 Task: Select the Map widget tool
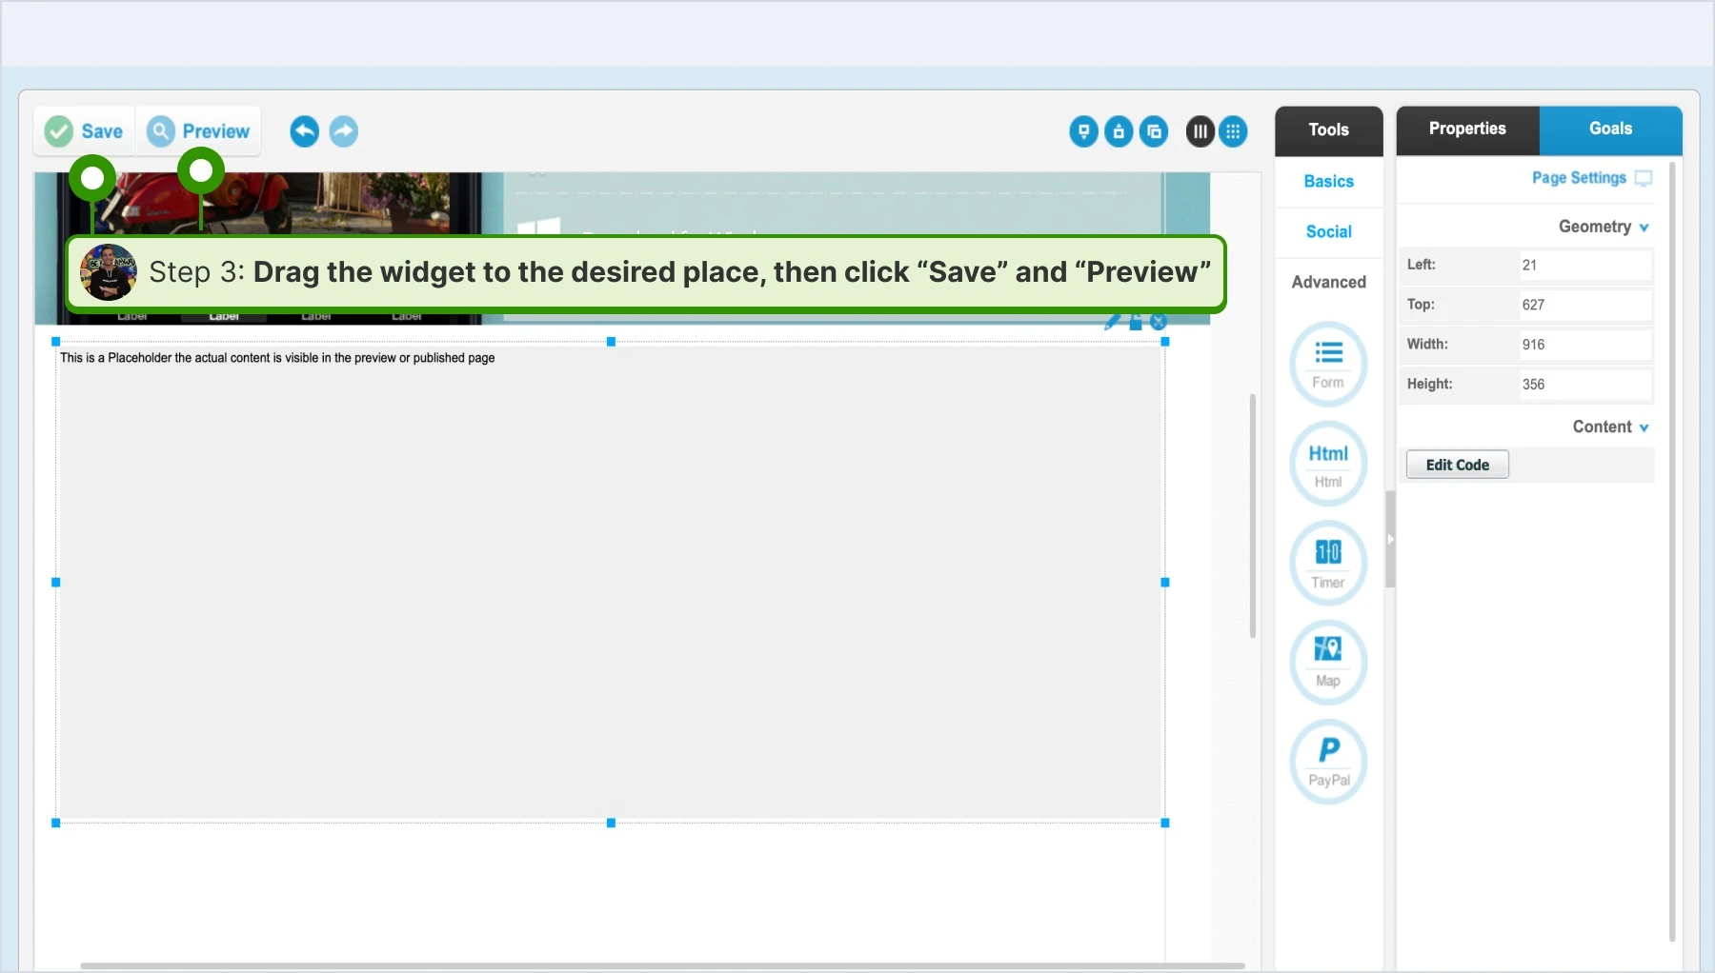[1328, 663]
